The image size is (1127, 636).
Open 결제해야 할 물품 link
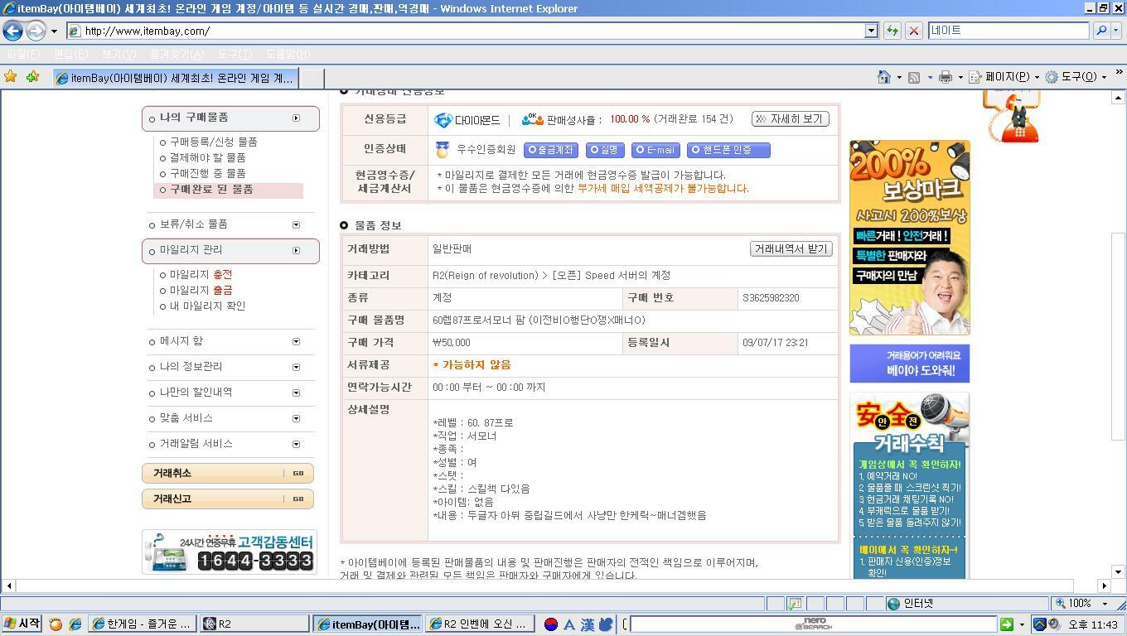pyautogui.click(x=207, y=157)
